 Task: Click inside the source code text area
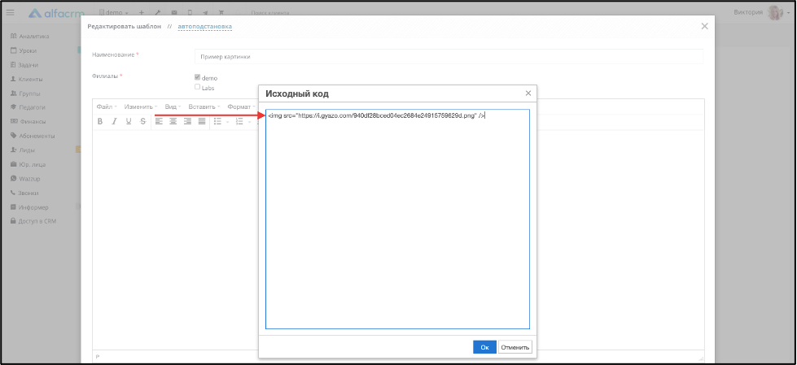pos(397,219)
